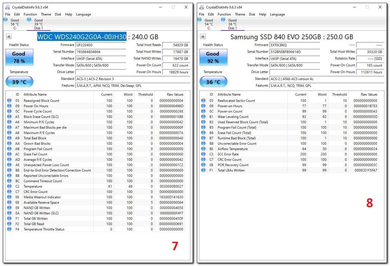This screenshot has height=266, width=390.
Task: Click CrystalDiskInfo title bar icon in WDC window
Action: (x=8, y=7)
